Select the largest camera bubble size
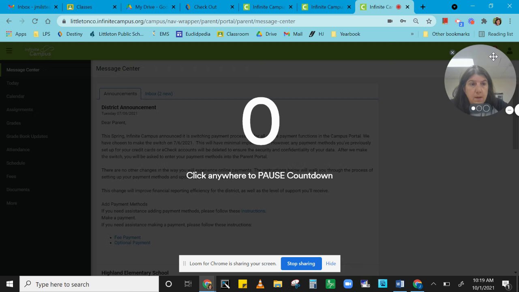Image resolution: width=519 pixels, height=292 pixels. point(486,108)
